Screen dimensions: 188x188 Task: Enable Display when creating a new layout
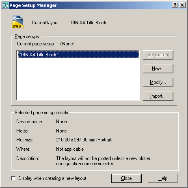point(14,178)
